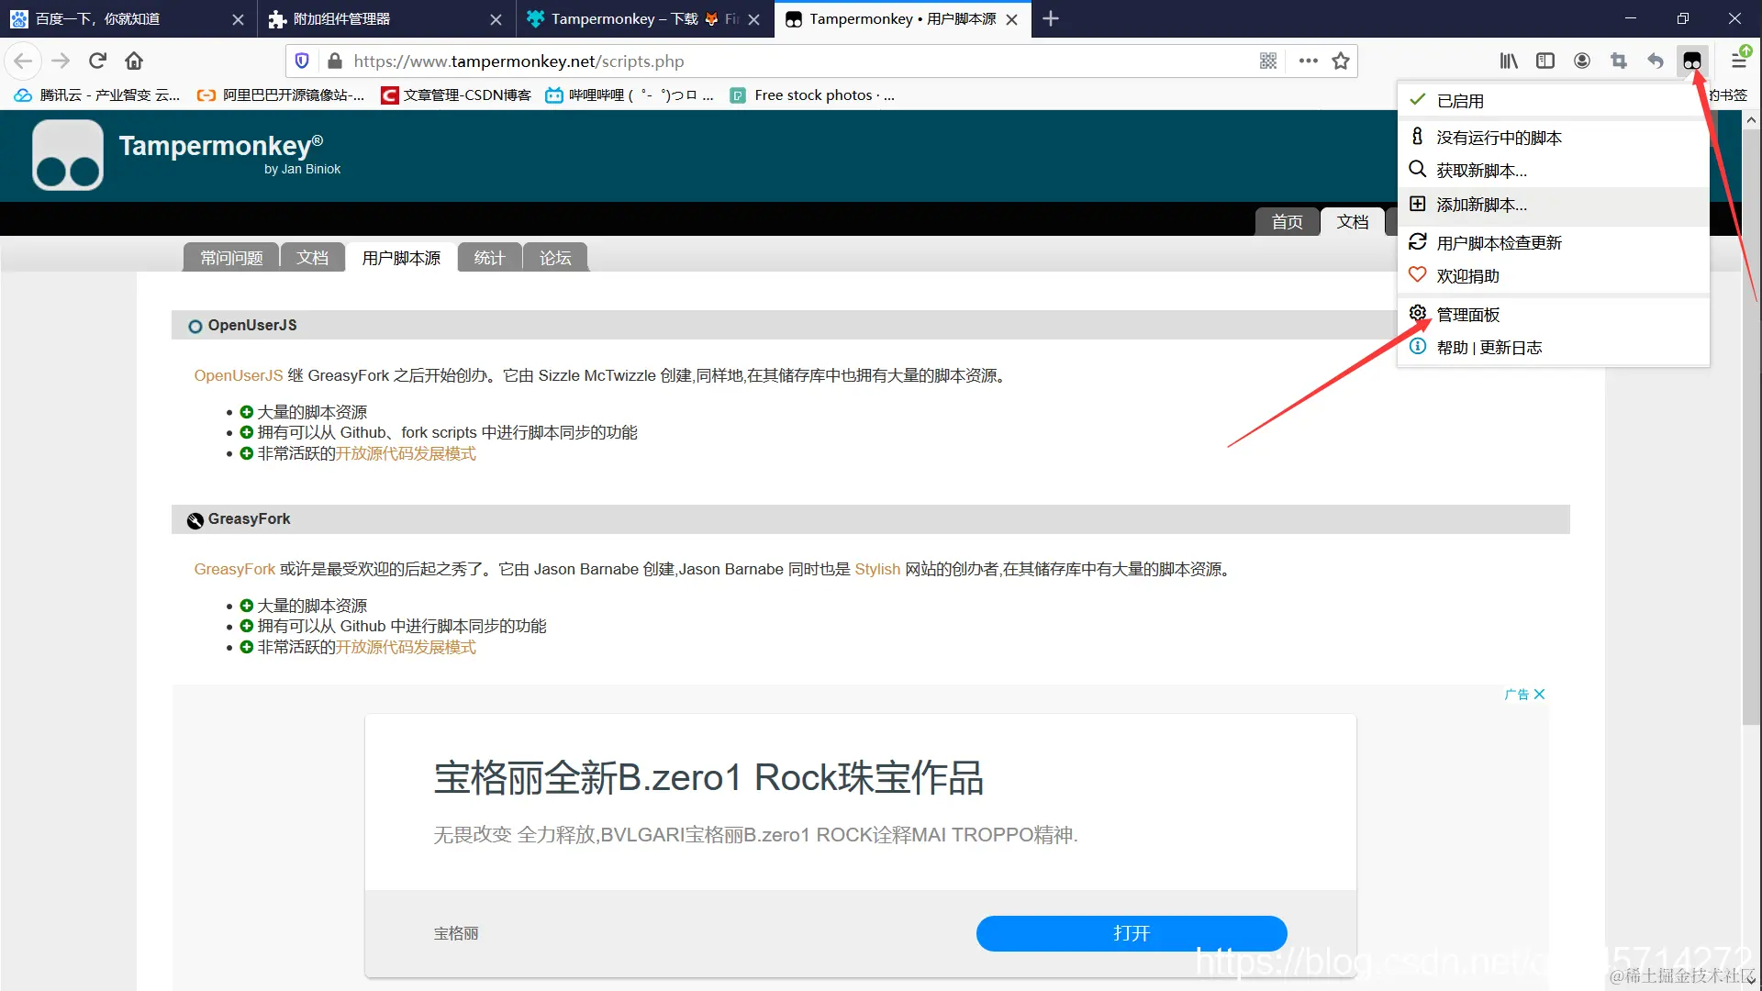Open the Firefox account icon
This screenshot has height=991, width=1762.
pyautogui.click(x=1582, y=61)
